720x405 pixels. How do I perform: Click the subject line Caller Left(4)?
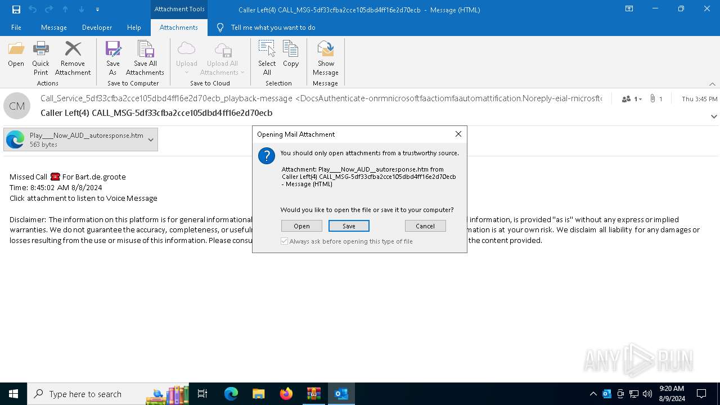[156, 113]
